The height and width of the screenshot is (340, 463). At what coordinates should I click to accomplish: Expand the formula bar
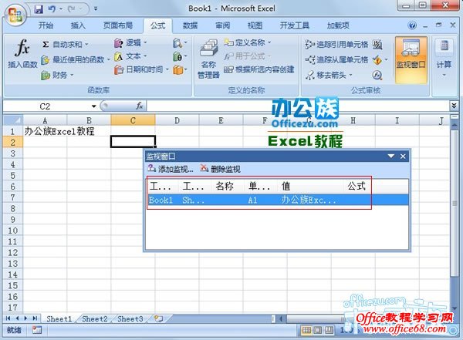pyautogui.click(x=454, y=106)
